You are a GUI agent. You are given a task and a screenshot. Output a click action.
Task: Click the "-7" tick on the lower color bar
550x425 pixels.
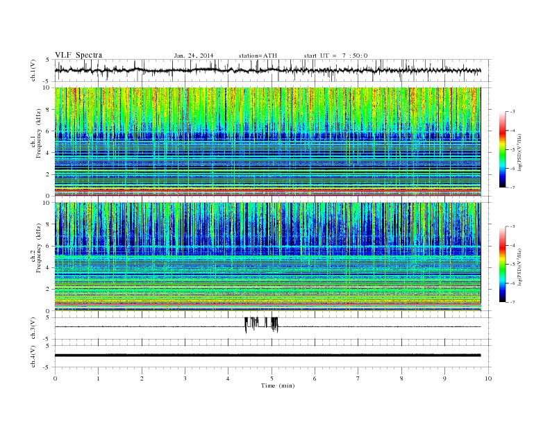pyautogui.click(x=512, y=302)
